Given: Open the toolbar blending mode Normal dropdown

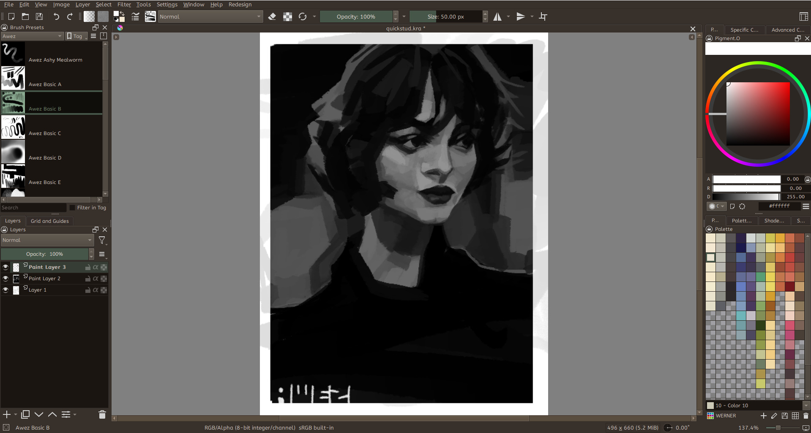Looking at the screenshot, I should click(210, 16).
